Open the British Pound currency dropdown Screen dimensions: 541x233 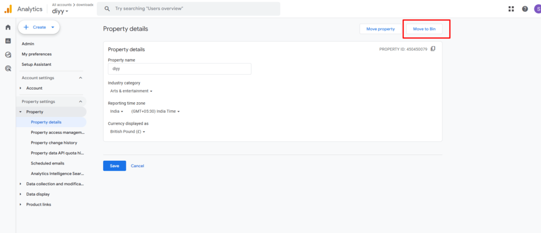(x=127, y=132)
